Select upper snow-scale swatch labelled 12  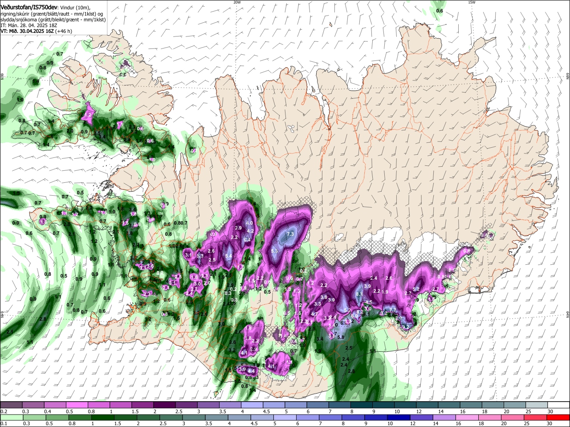427,405
